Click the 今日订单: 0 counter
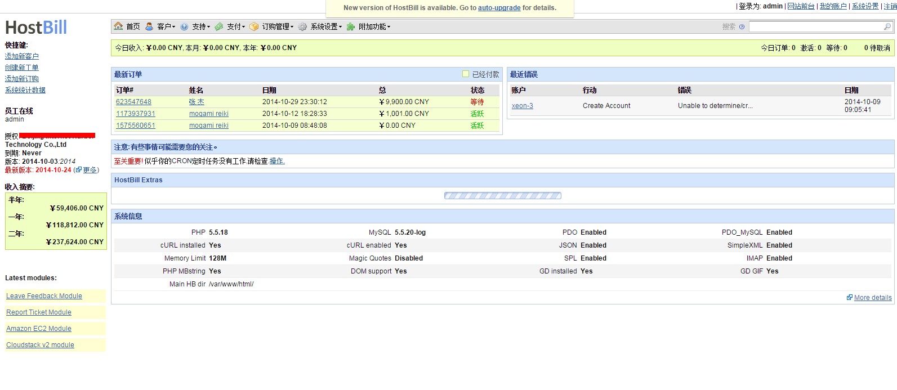The height and width of the screenshot is (390, 897). pyautogui.click(x=778, y=48)
